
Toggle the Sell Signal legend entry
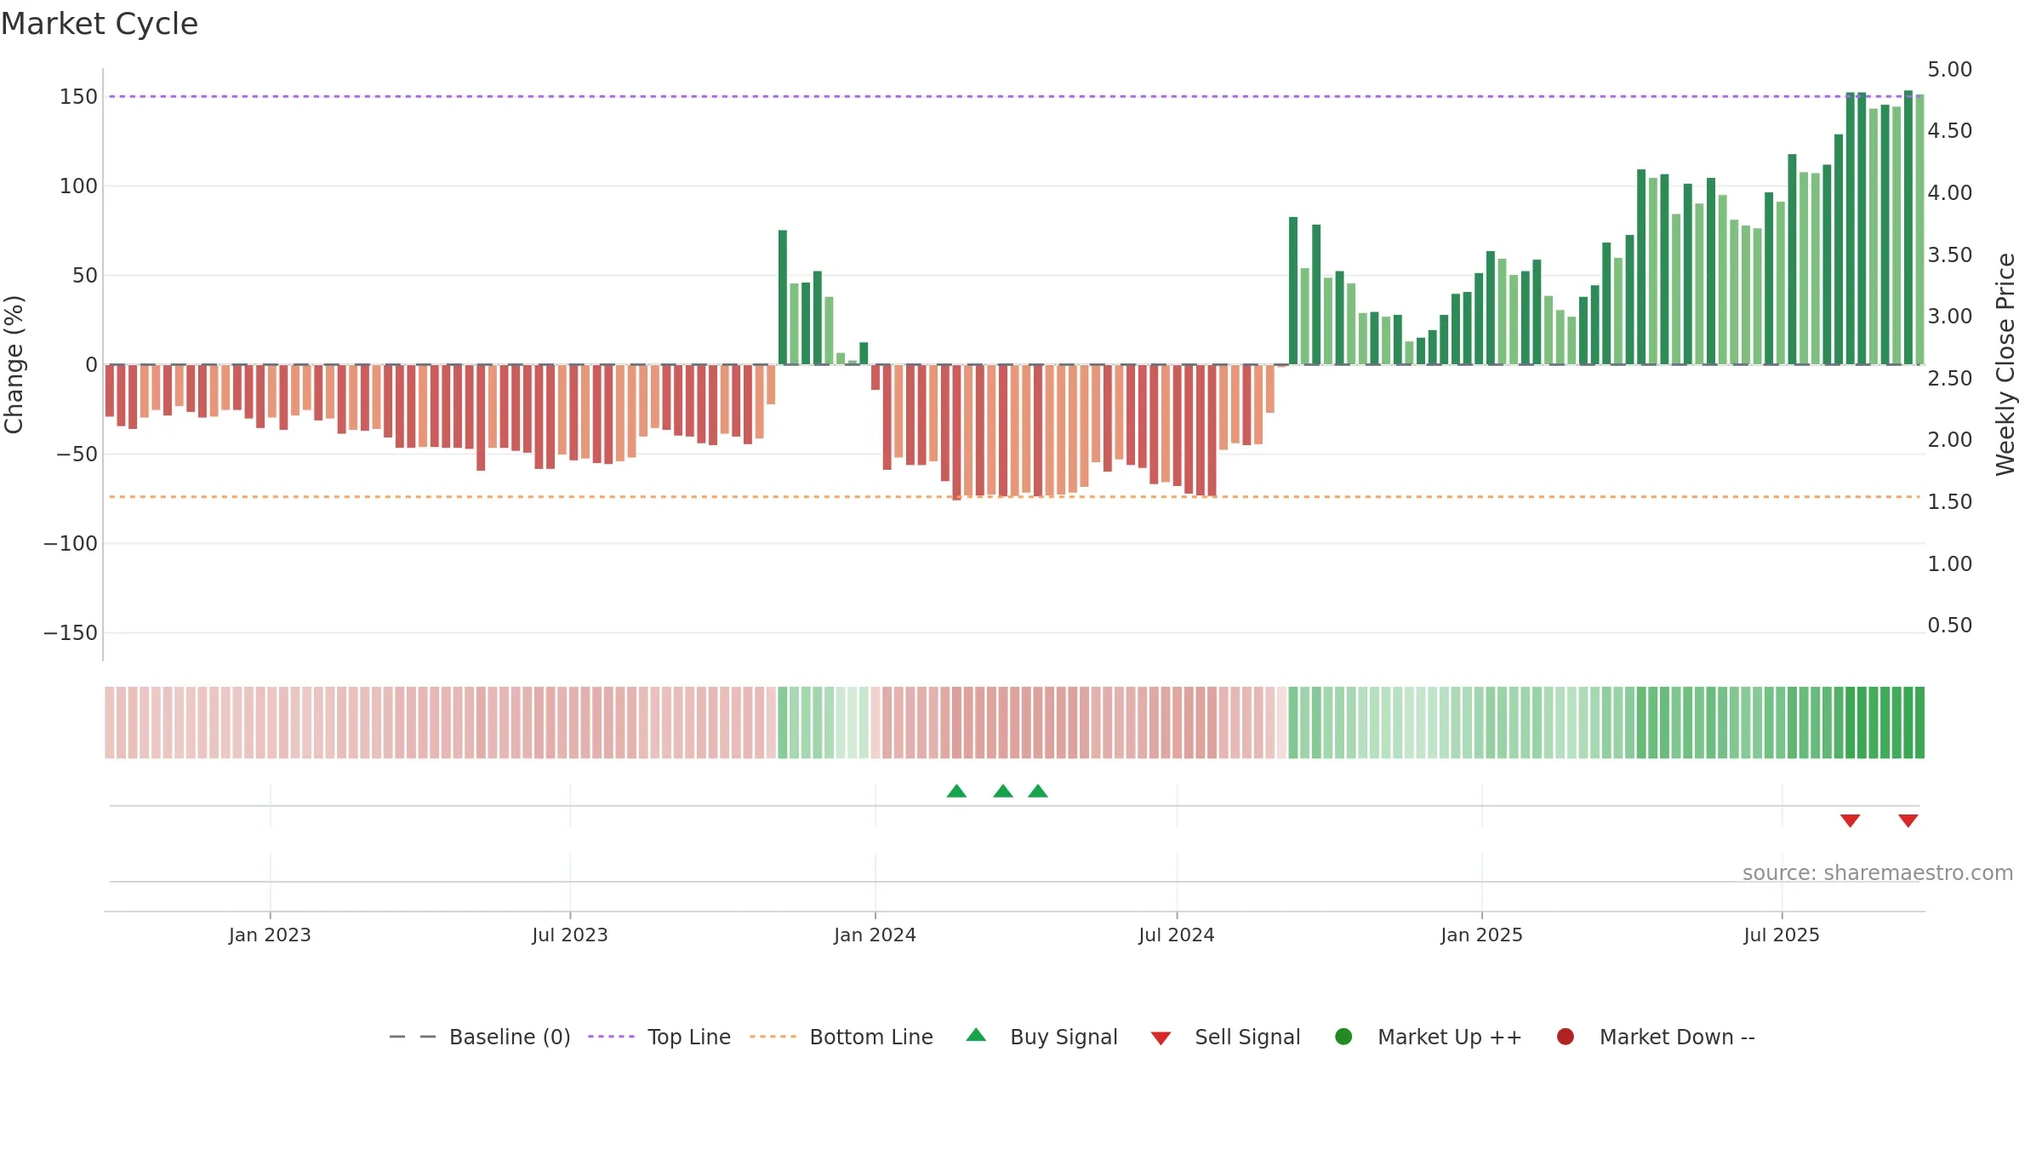[x=1226, y=1037]
